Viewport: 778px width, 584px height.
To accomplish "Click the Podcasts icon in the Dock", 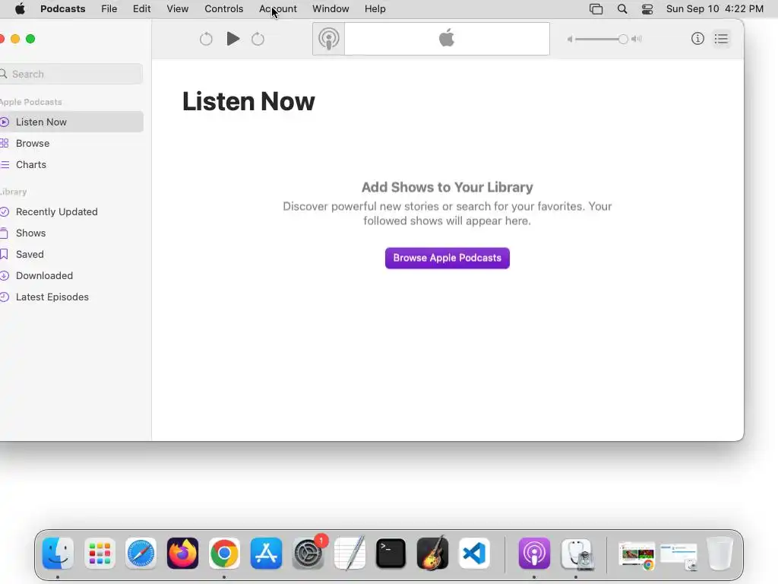I will click(534, 554).
